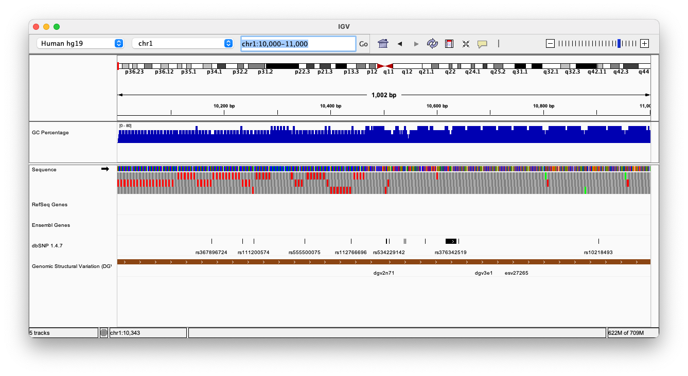Click the popup text behavior icon

(x=483, y=44)
